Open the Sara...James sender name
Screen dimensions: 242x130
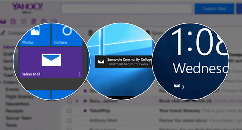pos(103,101)
